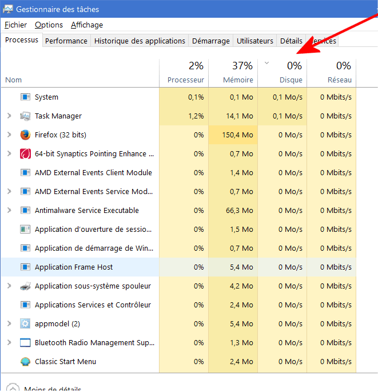Sort by the Mémoire column header
Screen dimensions: 378x391
[233, 73]
